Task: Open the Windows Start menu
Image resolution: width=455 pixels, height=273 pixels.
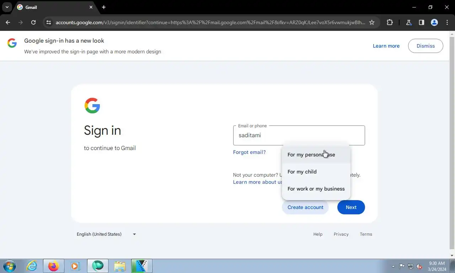Action: pos(10,266)
